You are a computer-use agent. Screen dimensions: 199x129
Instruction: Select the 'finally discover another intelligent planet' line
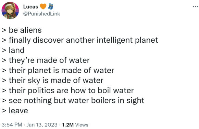pyautogui.click(x=83, y=40)
